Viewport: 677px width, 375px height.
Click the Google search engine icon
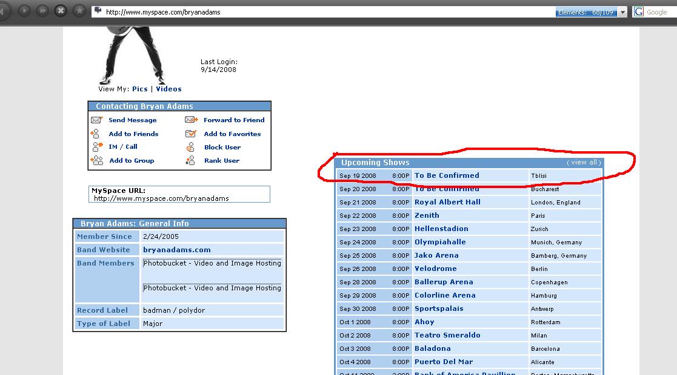[638, 11]
